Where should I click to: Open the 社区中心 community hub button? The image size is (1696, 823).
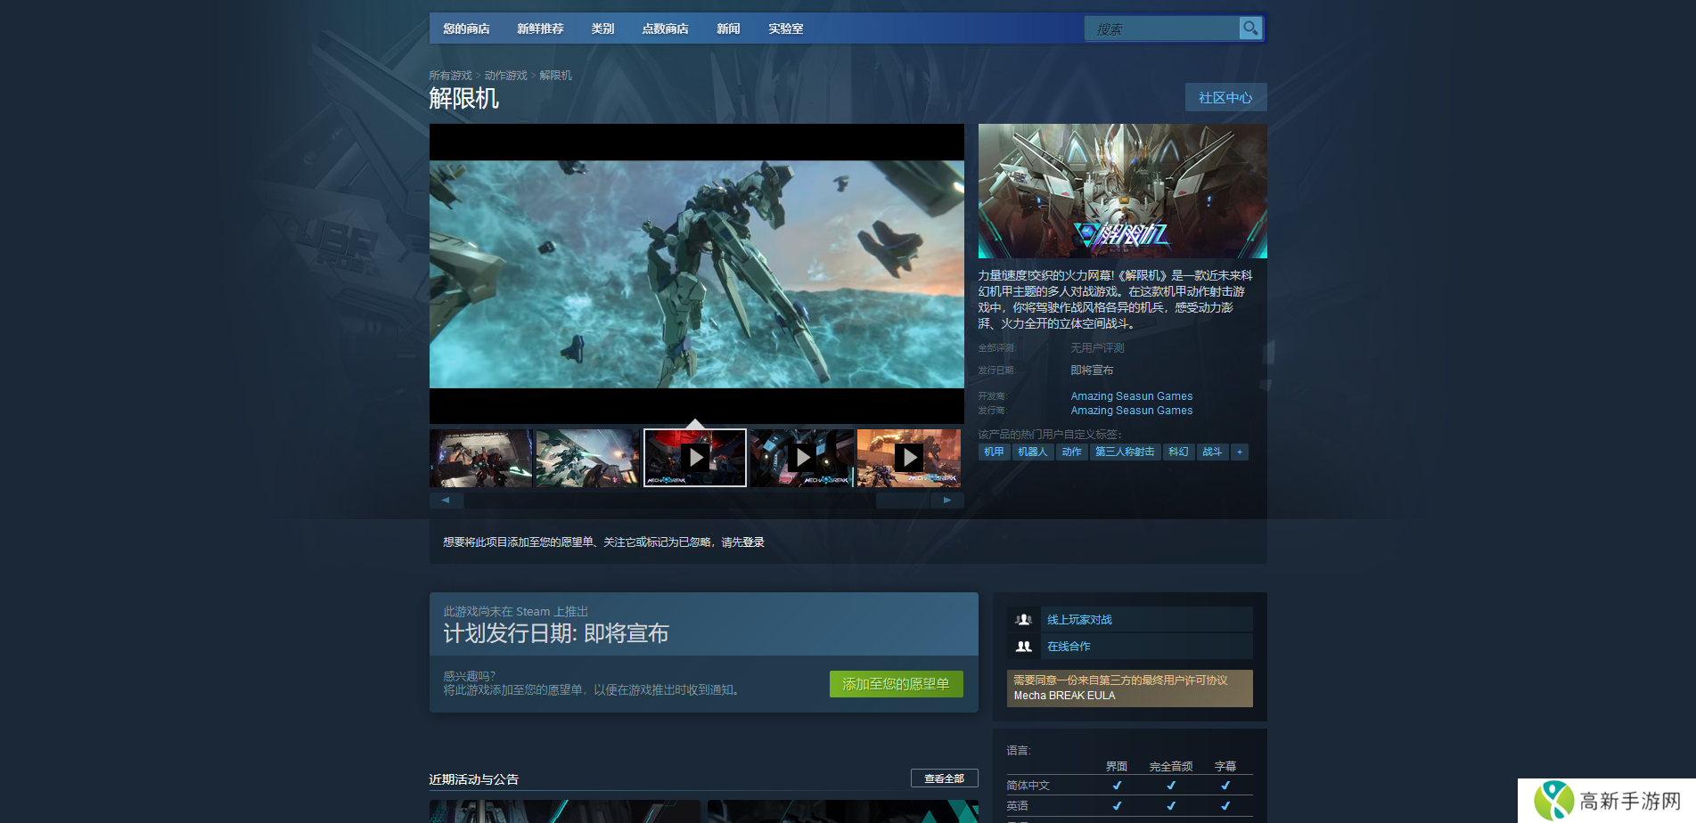pos(1225,98)
